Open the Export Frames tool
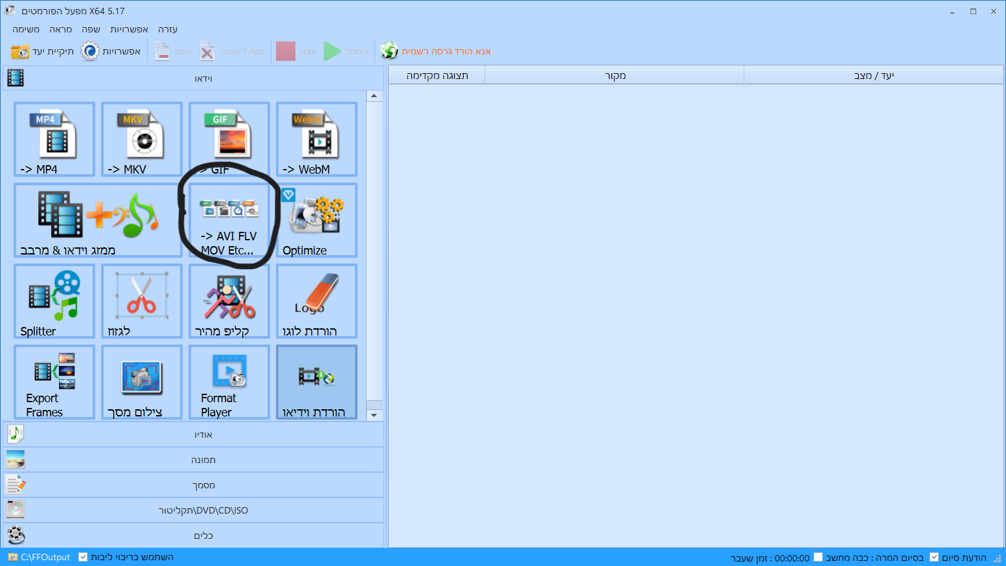The height and width of the screenshot is (566, 1006). pyautogui.click(x=54, y=382)
